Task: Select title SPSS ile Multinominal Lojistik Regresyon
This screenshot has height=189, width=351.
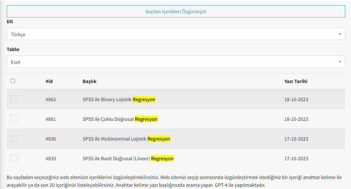Action: [x=126, y=139]
